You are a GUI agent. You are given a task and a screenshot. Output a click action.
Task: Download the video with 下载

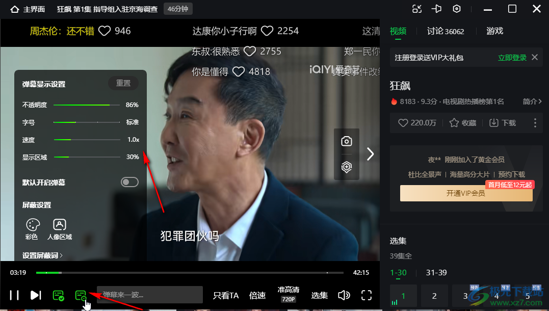pyautogui.click(x=503, y=123)
